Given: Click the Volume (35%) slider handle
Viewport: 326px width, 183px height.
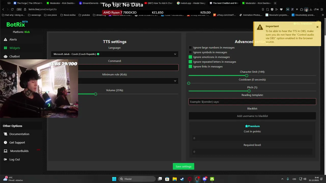Looking at the screenshot, I should [96, 94].
